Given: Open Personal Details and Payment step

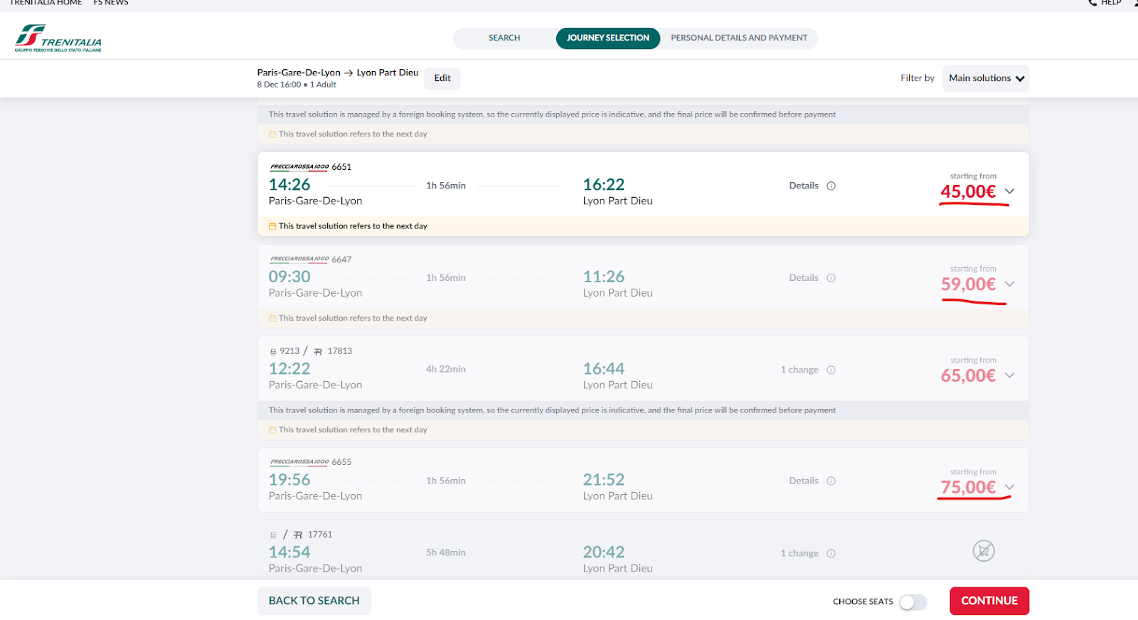Looking at the screenshot, I should click(739, 38).
